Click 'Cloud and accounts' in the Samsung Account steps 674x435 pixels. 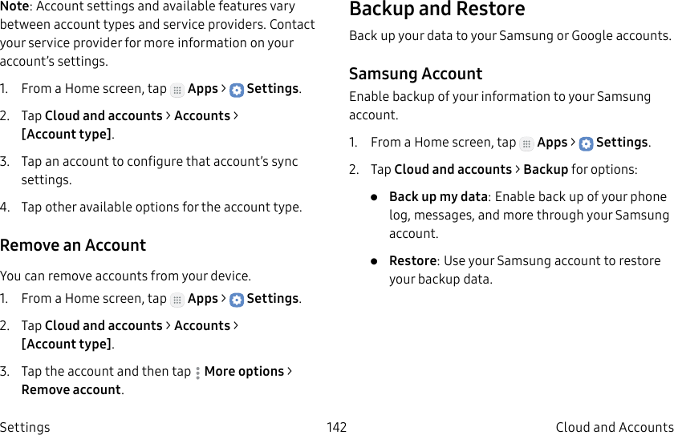[453, 169]
